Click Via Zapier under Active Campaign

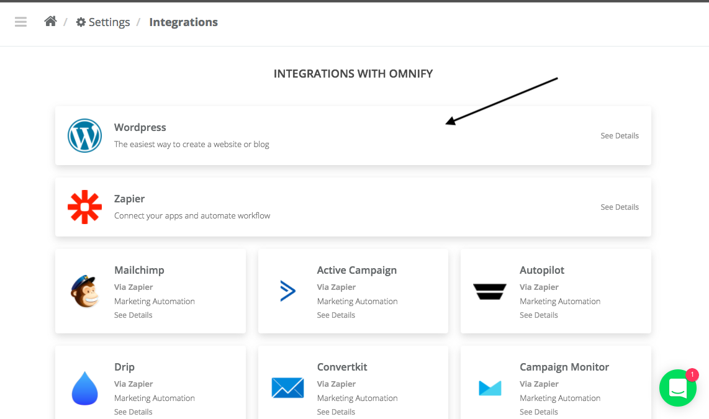point(336,287)
